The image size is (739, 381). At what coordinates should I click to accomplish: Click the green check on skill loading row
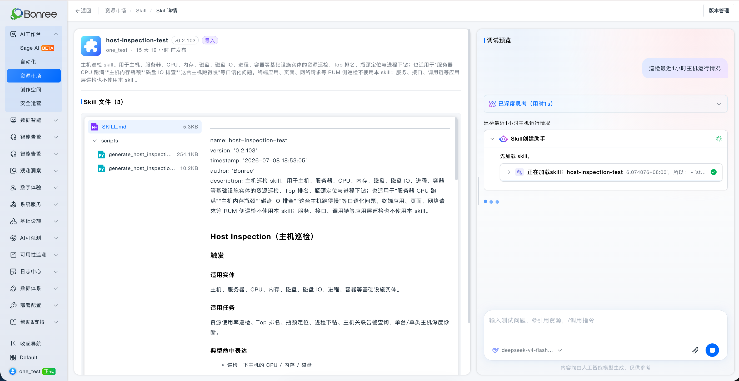713,172
